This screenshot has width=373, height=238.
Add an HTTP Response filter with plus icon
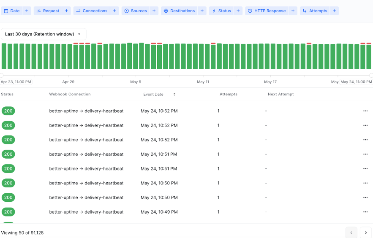tap(293, 11)
